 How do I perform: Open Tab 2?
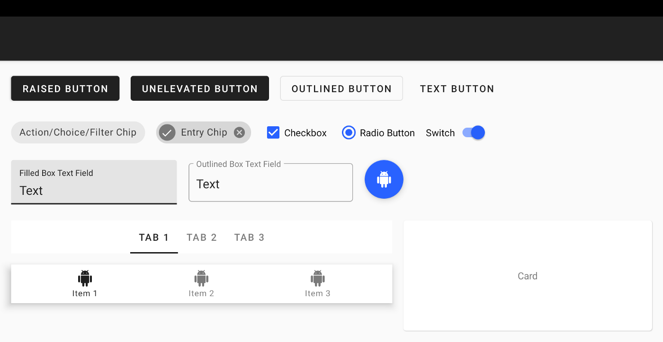202,237
